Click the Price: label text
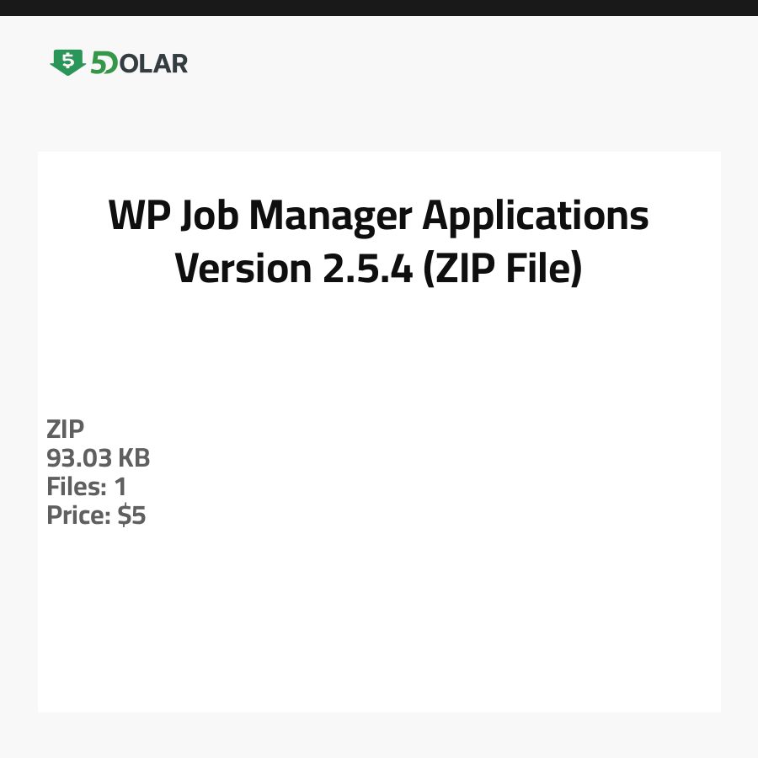The height and width of the screenshot is (758, 758). pos(78,515)
